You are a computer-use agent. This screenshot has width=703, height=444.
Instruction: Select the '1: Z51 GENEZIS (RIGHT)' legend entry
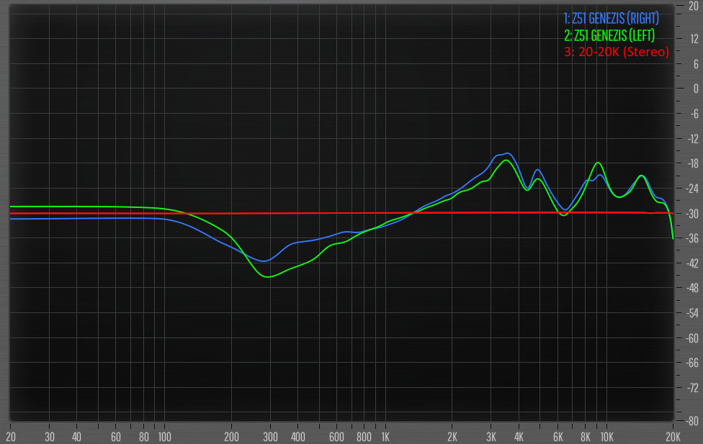(611, 19)
